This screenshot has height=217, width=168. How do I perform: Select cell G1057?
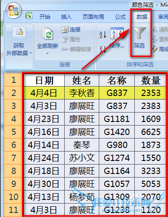coord(117,184)
